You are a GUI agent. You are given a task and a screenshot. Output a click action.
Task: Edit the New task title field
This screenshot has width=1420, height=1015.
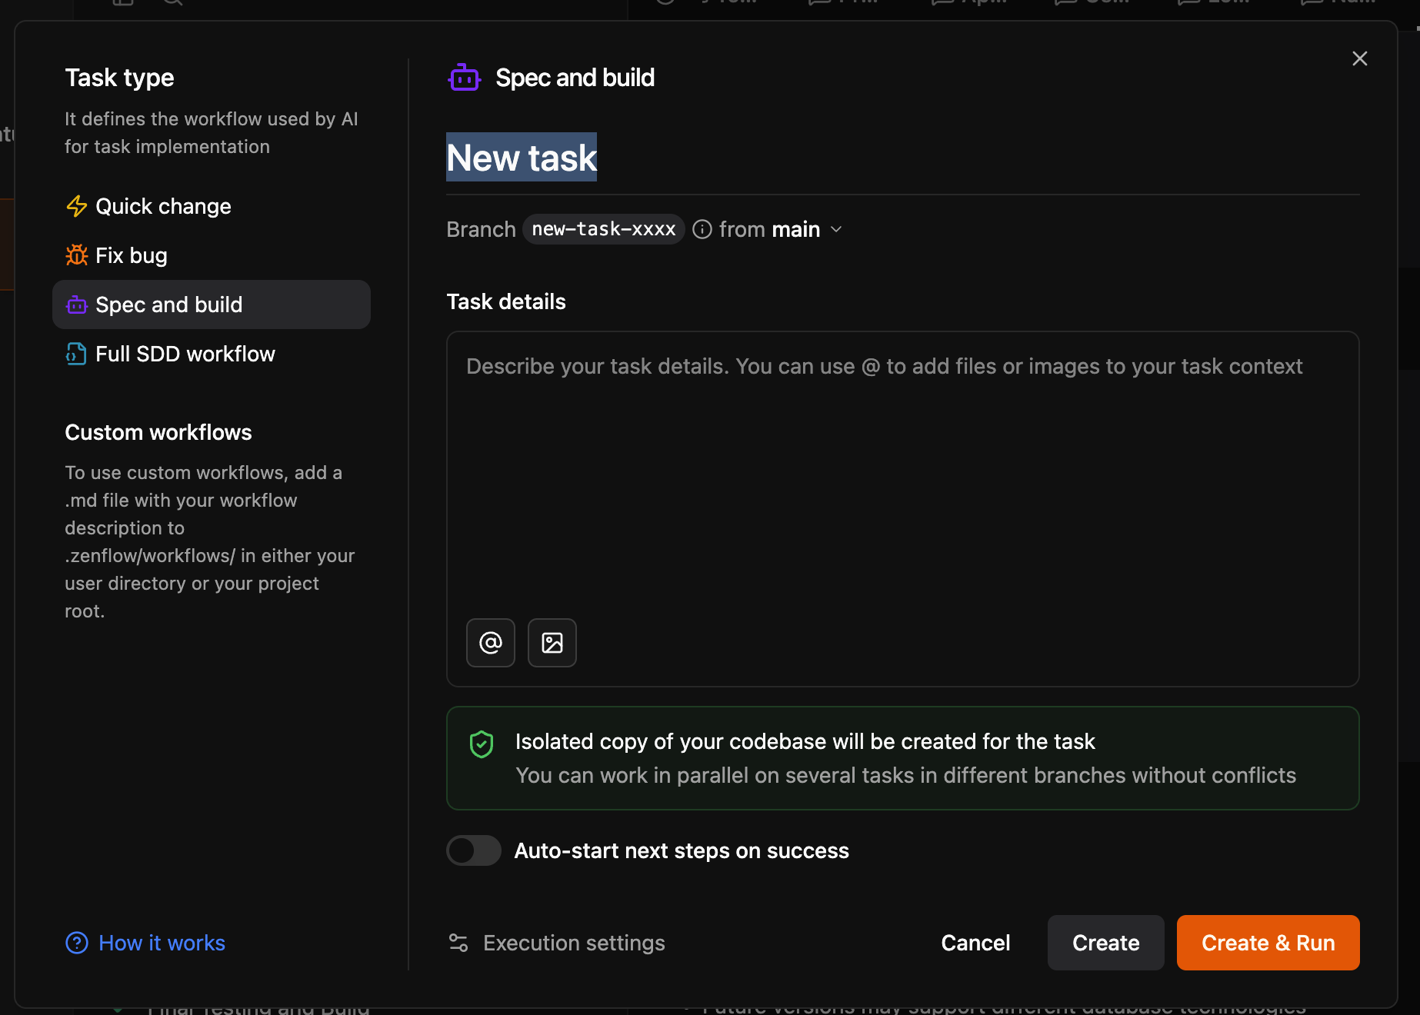(x=522, y=157)
